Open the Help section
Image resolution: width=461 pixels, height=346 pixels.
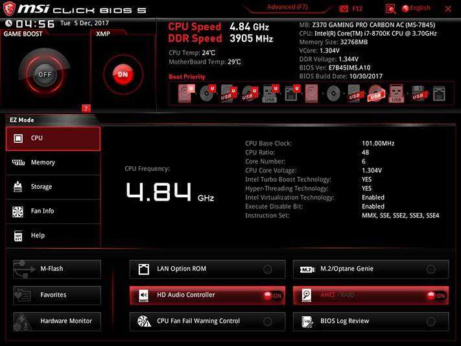pos(53,236)
